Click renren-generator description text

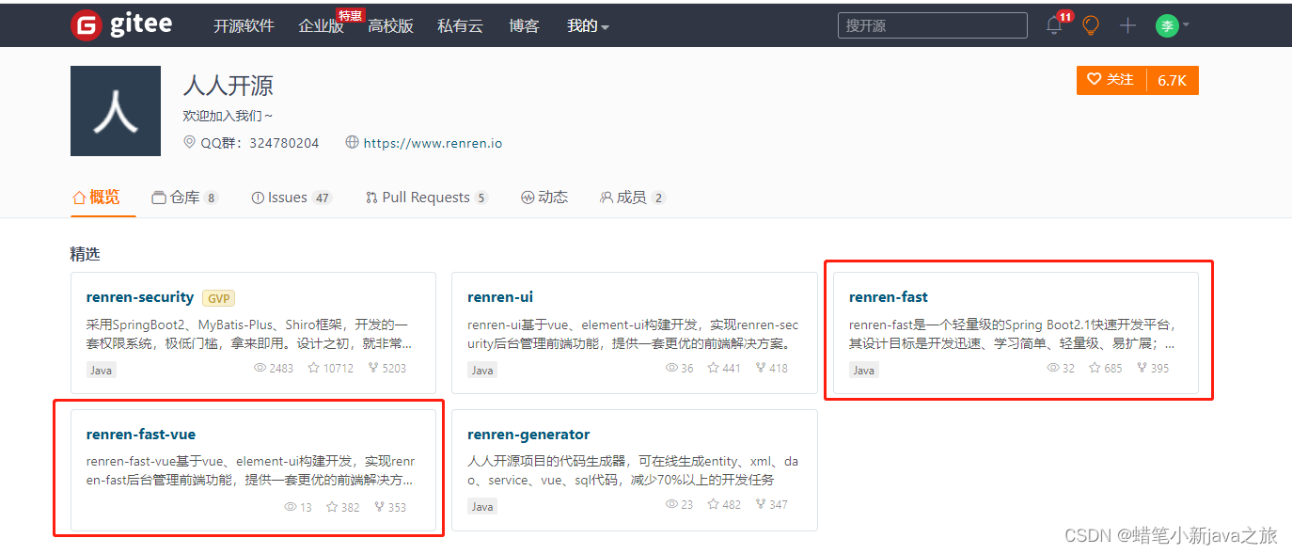633,470
